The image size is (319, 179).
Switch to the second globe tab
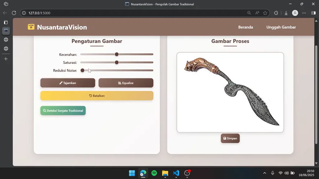pos(6,48)
